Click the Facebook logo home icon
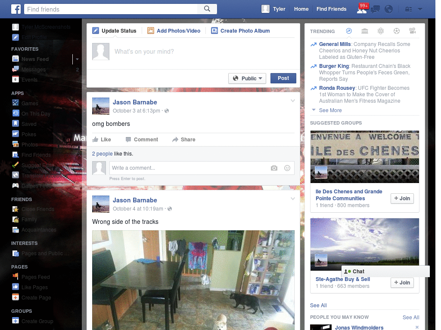This screenshot has height=330, width=441. pos(16,9)
